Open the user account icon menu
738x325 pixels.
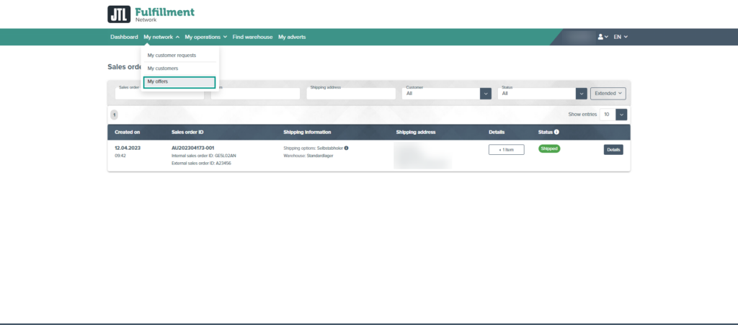click(603, 37)
